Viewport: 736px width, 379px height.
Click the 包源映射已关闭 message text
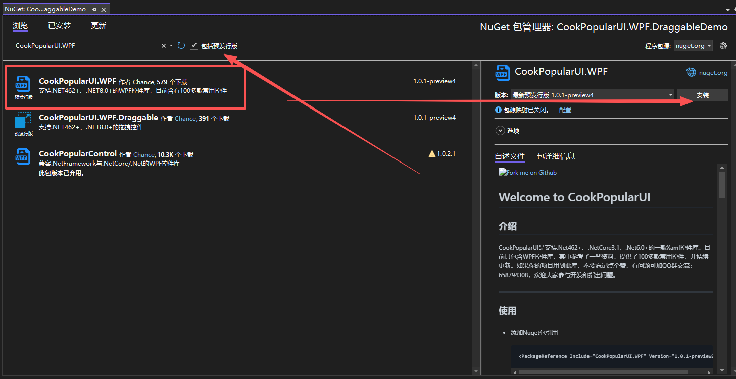click(x=526, y=110)
